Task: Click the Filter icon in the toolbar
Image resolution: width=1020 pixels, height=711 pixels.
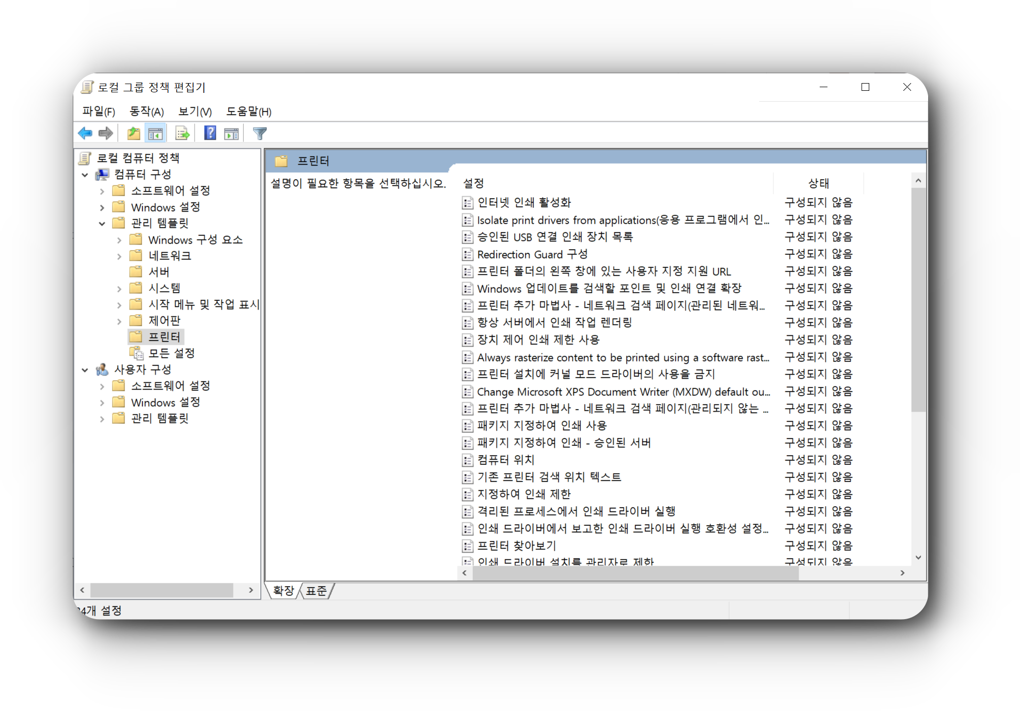Action: point(260,133)
